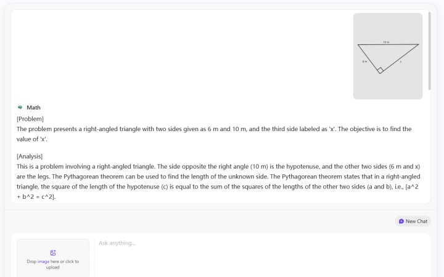Click the 'Math' sender name label

coord(33,107)
